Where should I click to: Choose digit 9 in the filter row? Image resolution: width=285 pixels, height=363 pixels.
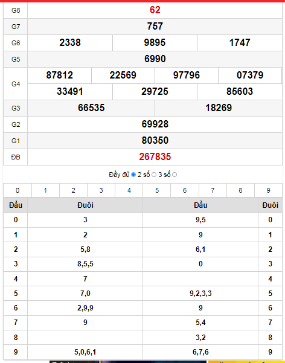pos(268,190)
